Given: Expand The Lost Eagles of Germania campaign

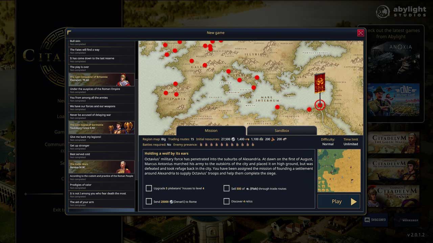Looking at the screenshot, I should pos(101,128).
